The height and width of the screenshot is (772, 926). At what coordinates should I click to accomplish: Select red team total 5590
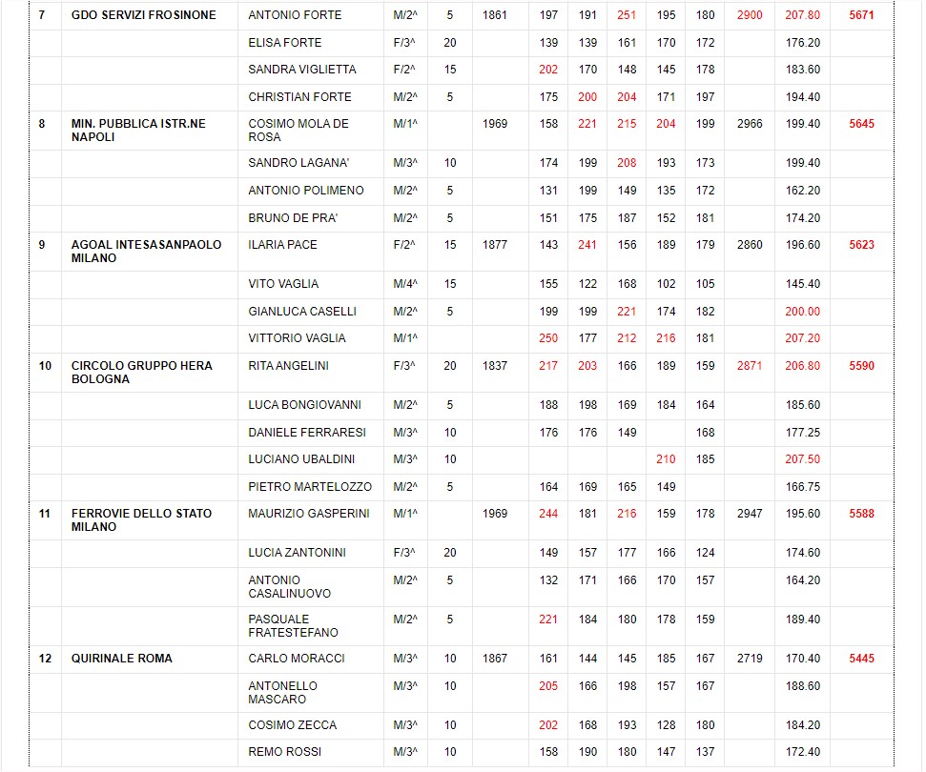(x=861, y=366)
